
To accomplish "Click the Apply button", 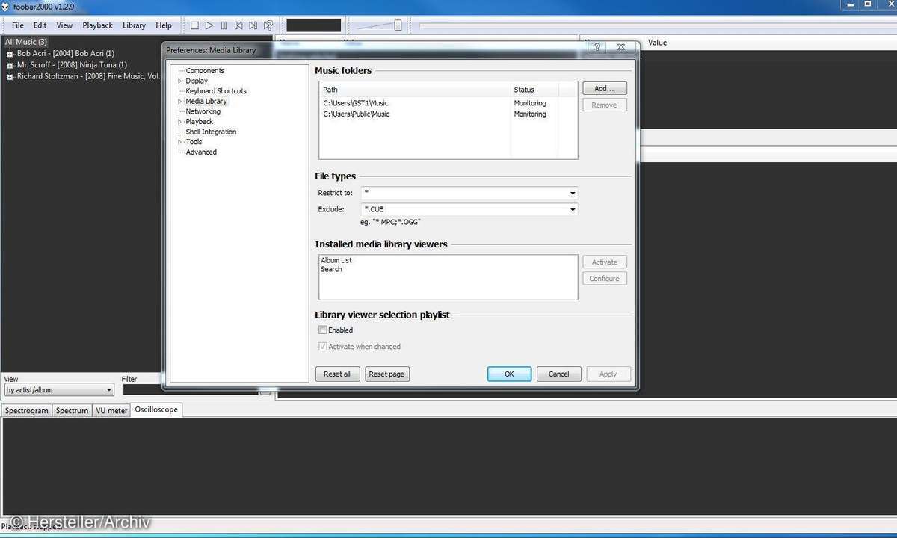I will (x=608, y=374).
